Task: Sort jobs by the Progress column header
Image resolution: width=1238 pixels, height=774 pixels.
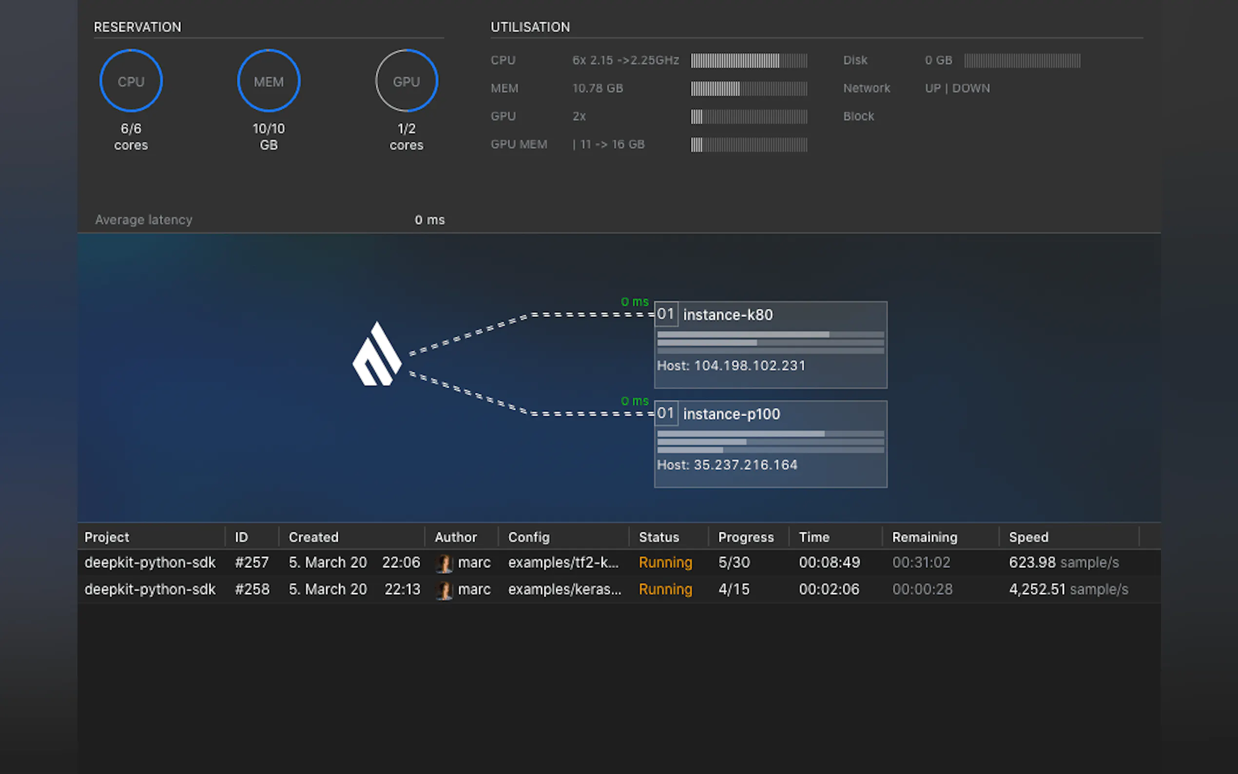Action: point(746,537)
